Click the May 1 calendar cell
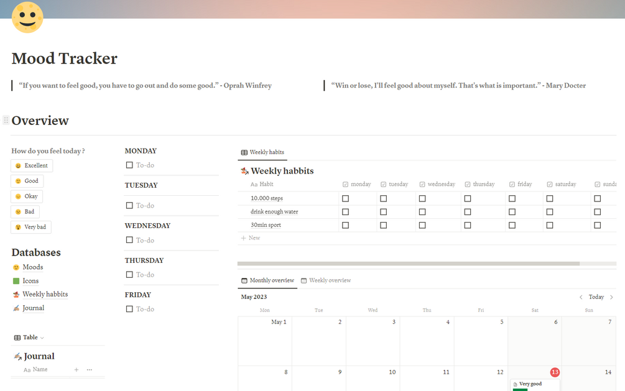 (x=265, y=341)
